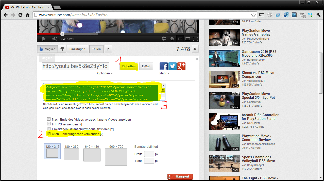This screenshot has height=181, width=324.
Task: Dislike the video with thumbs down
Action: pos(62,49)
